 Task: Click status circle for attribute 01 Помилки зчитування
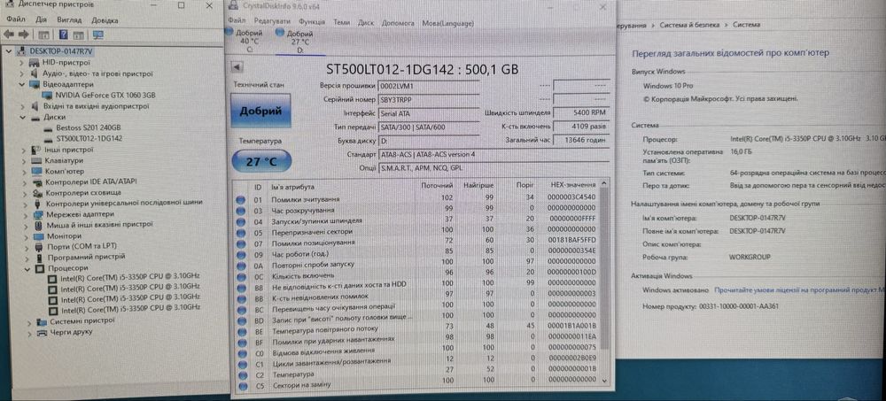point(241,199)
